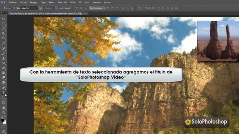Open the Redondeado anti-alias dropdown
This screenshot has height=134, width=239.
pyautogui.click(x=97, y=8)
